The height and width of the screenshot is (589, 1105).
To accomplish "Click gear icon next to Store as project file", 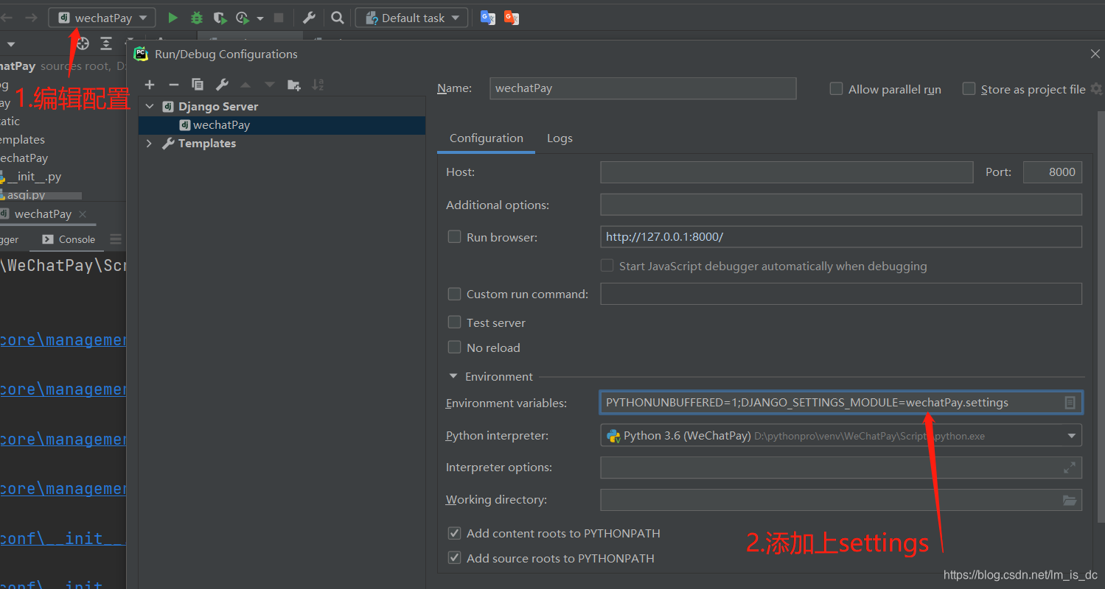I will point(1096,88).
